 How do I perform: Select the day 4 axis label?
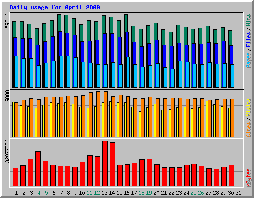39,193
